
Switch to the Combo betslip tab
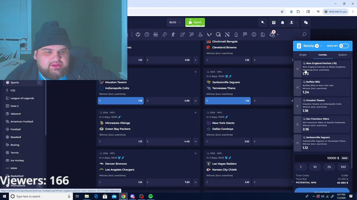(x=323, y=55)
